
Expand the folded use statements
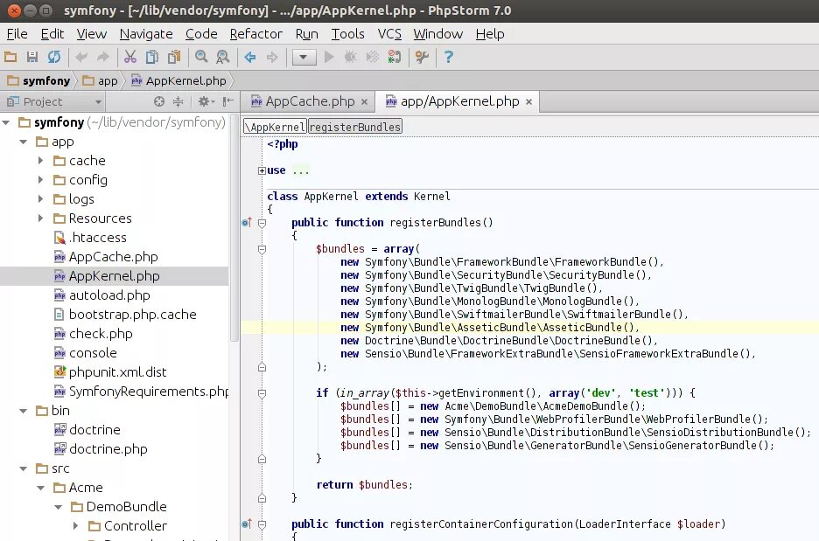point(262,170)
